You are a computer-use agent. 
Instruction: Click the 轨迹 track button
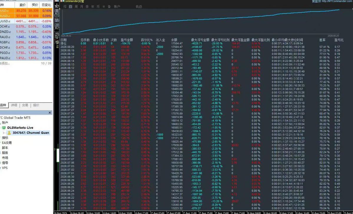coord(139,7)
